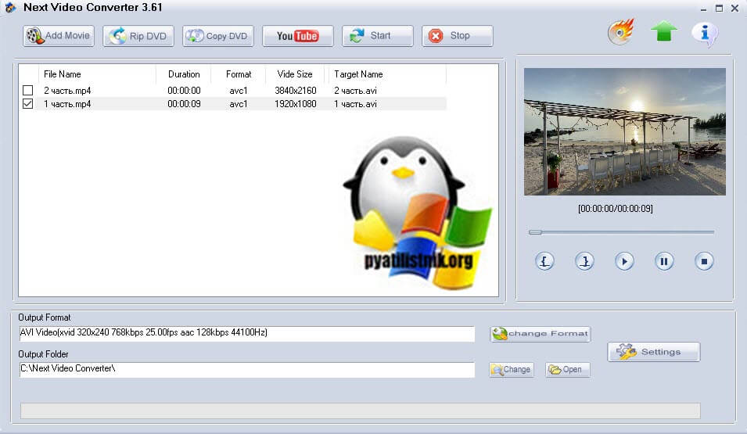Screen dimensions: 747x434
Task: Stop the current conversion
Action: coord(457,36)
